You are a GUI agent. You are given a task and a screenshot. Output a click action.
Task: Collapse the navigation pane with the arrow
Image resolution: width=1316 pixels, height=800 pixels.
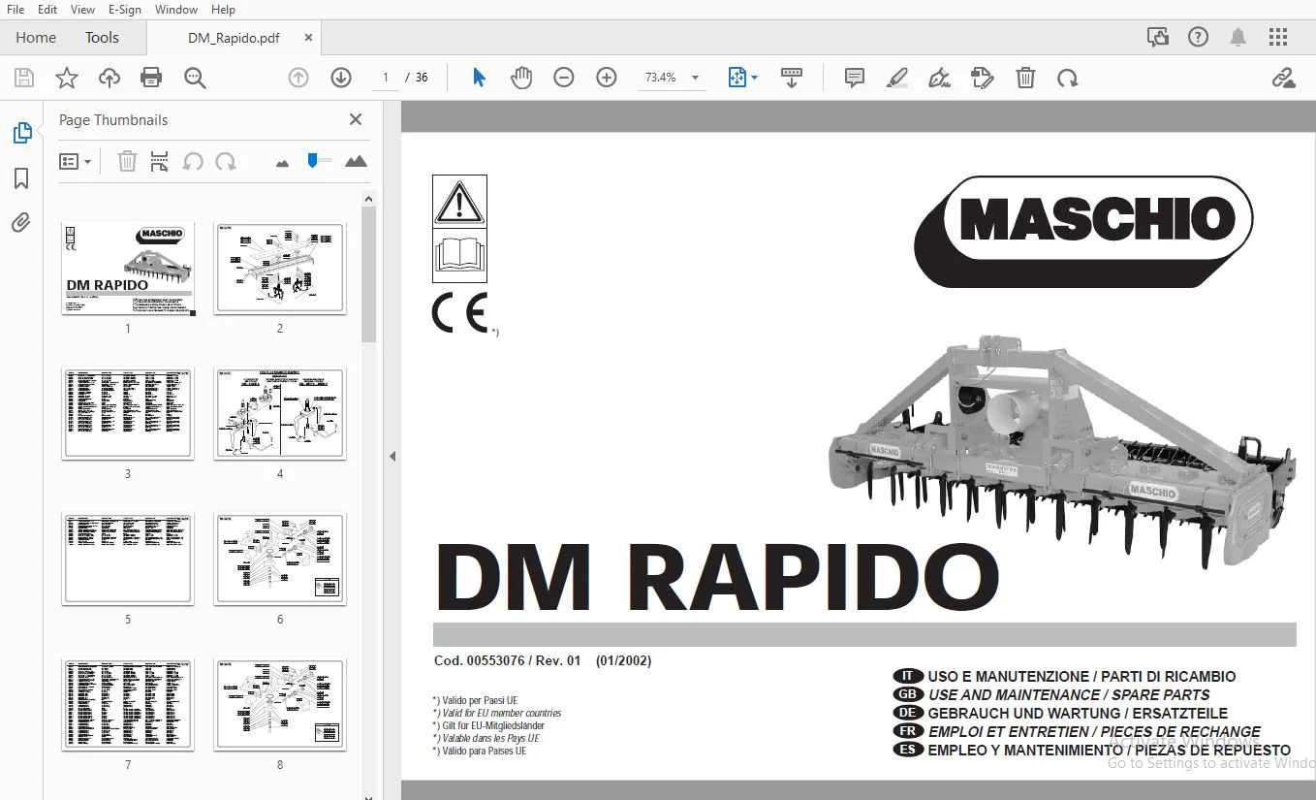392,456
